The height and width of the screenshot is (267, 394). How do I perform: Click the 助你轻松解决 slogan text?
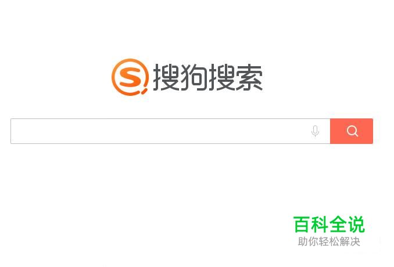tap(329, 241)
